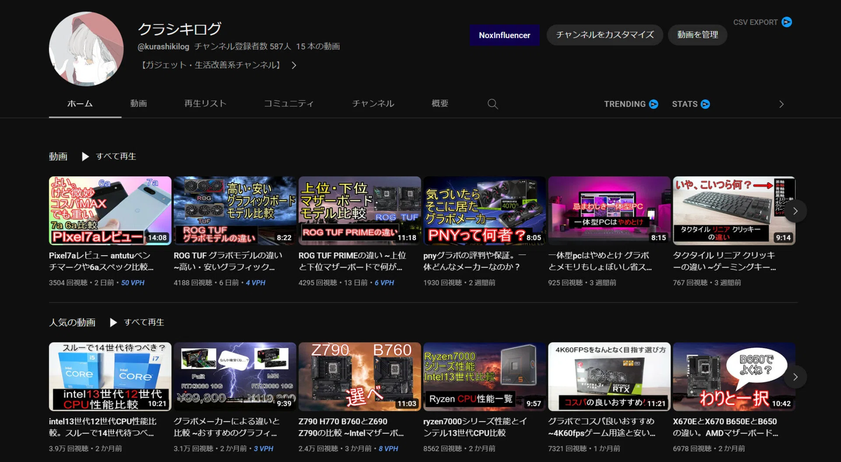Open the 一体型PCはやめとけ video thumbnail
The width and height of the screenshot is (841, 462).
pyautogui.click(x=609, y=211)
